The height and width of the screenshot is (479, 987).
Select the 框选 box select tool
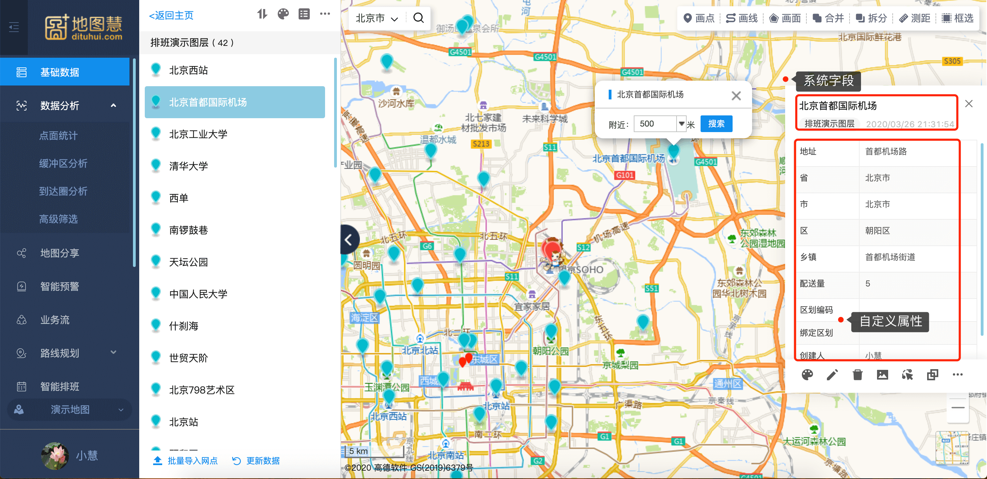coord(958,18)
